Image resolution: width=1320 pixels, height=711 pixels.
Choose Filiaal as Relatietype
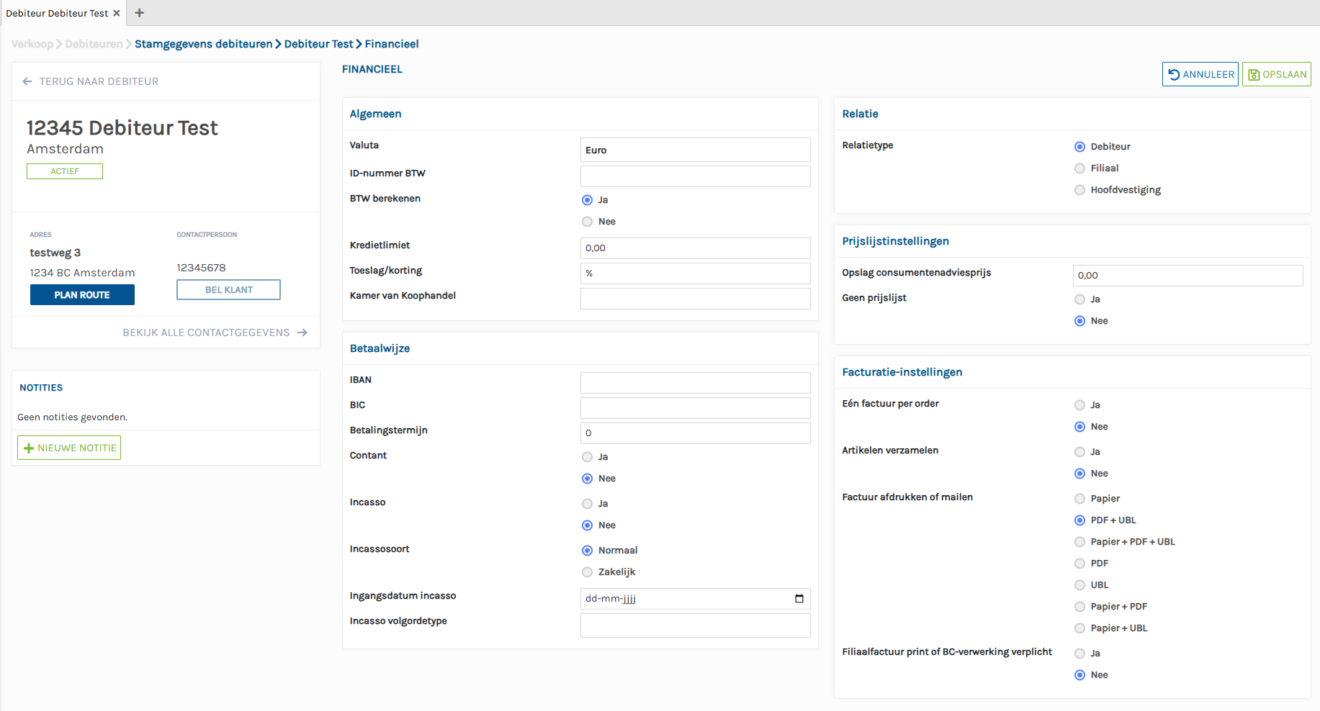1079,168
